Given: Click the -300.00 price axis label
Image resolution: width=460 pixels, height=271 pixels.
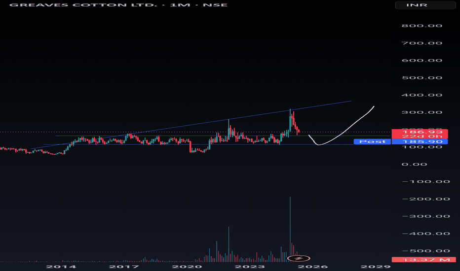Looking at the screenshot, I should 425,216.
